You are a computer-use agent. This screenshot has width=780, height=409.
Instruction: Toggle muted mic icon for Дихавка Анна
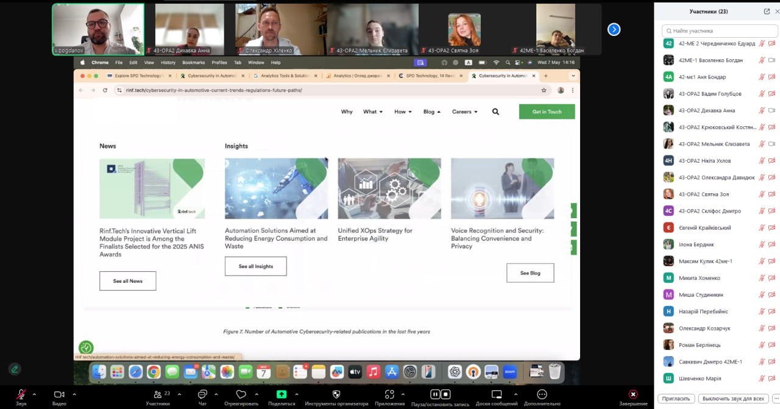point(762,110)
